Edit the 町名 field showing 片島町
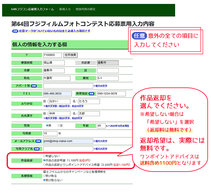This screenshot has height=196, width=211. click(x=57, y=78)
